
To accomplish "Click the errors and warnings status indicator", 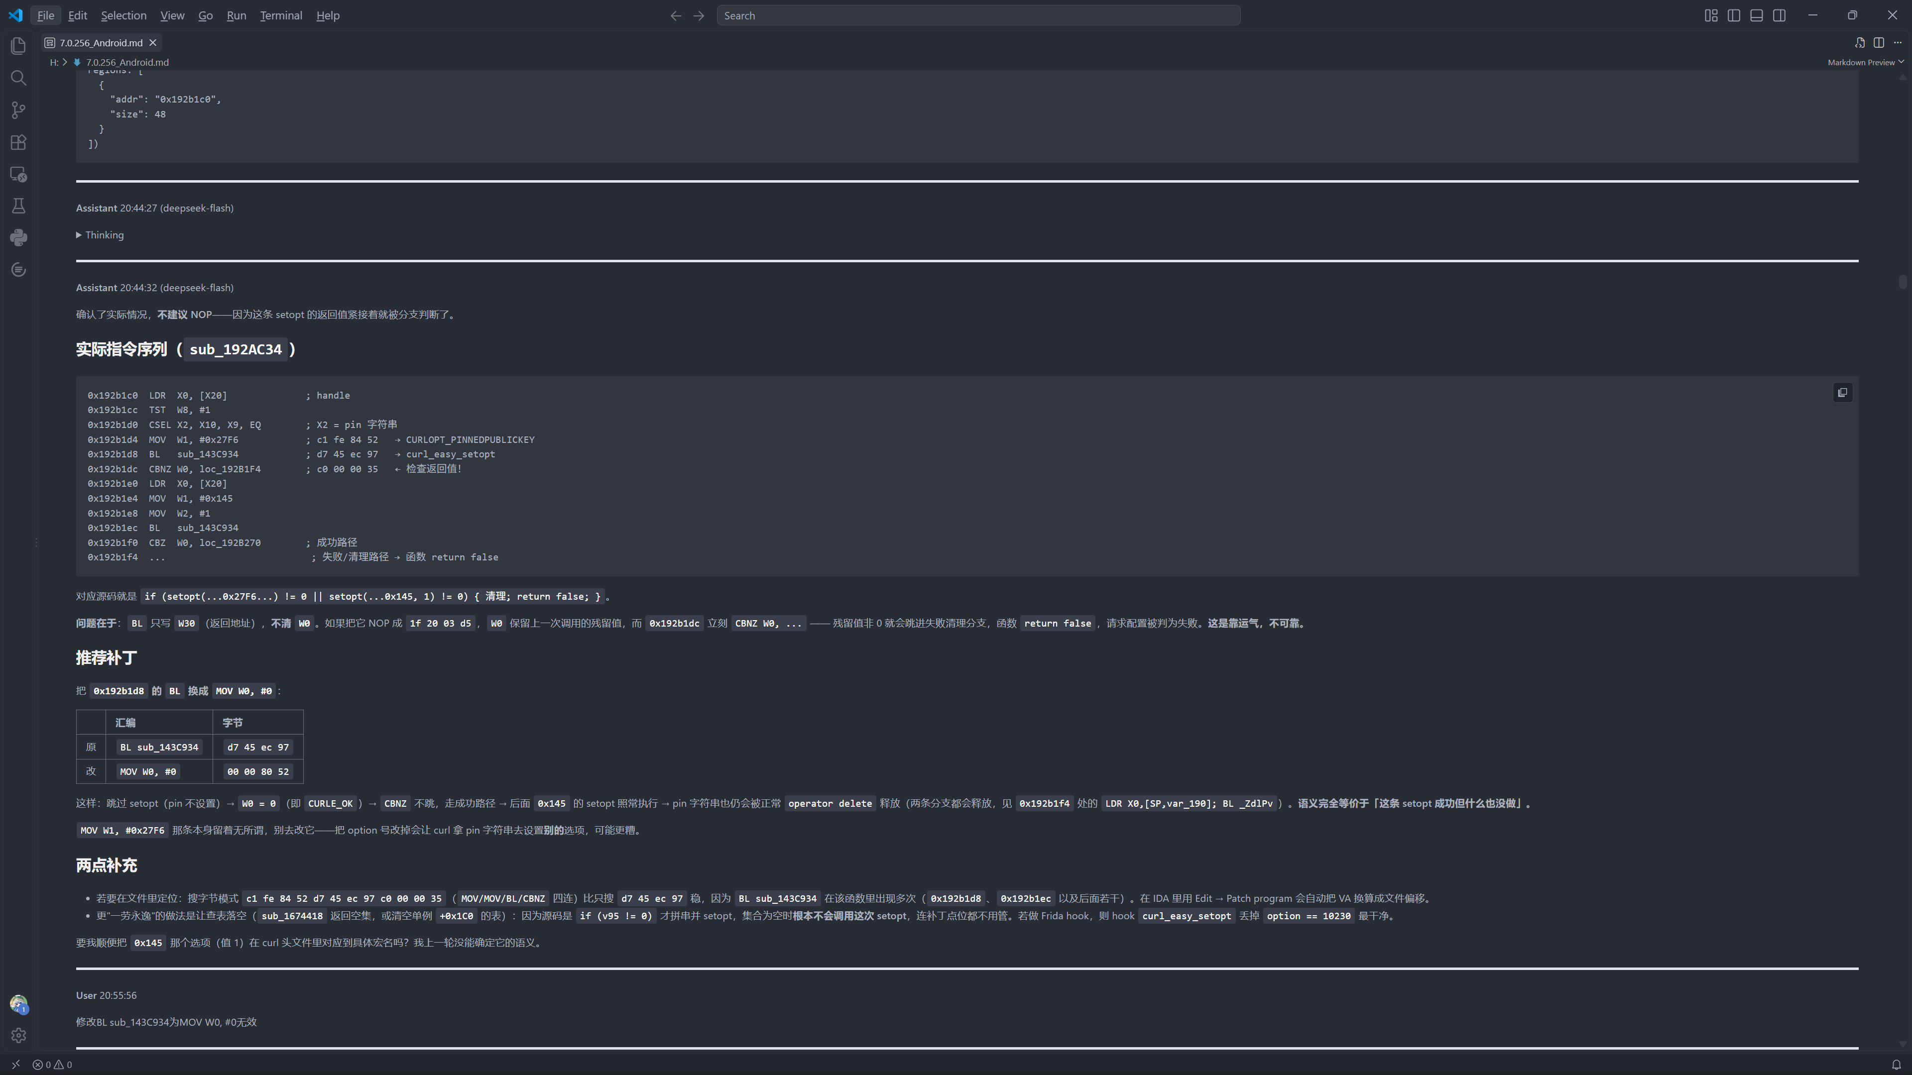I will [52, 1065].
